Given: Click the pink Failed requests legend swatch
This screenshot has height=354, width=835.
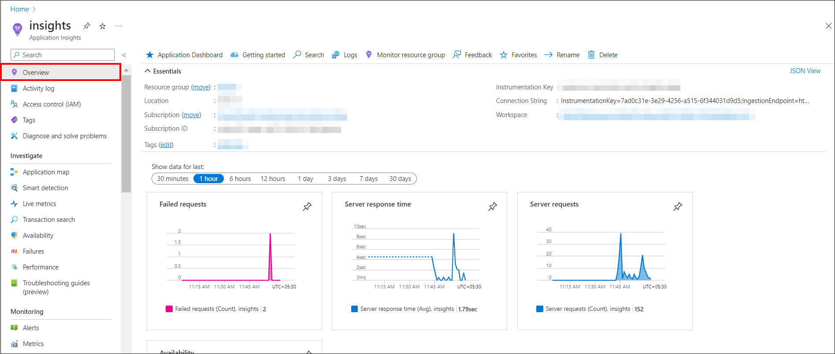Looking at the screenshot, I should (x=169, y=309).
